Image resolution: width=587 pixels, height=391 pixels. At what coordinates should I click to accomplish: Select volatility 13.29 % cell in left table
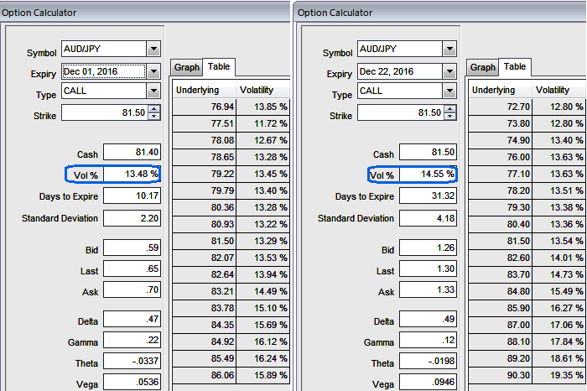point(262,241)
